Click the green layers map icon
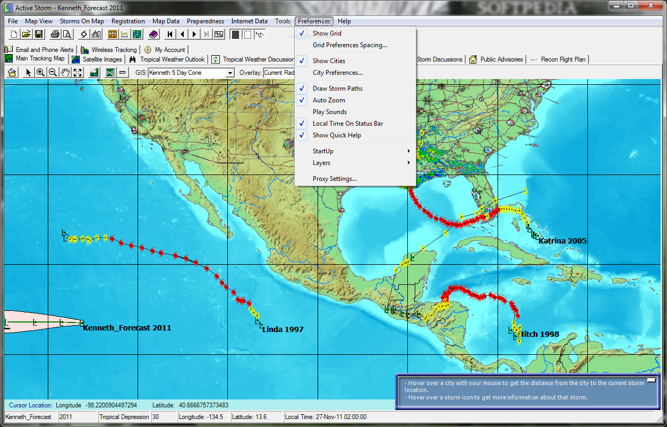This screenshot has height=427, width=667. coord(110,73)
